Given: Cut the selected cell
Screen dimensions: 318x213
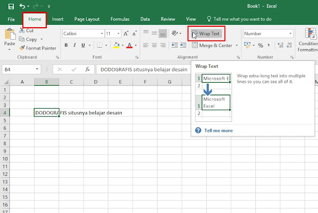Looking at the screenshot, I should pos(26,31).
